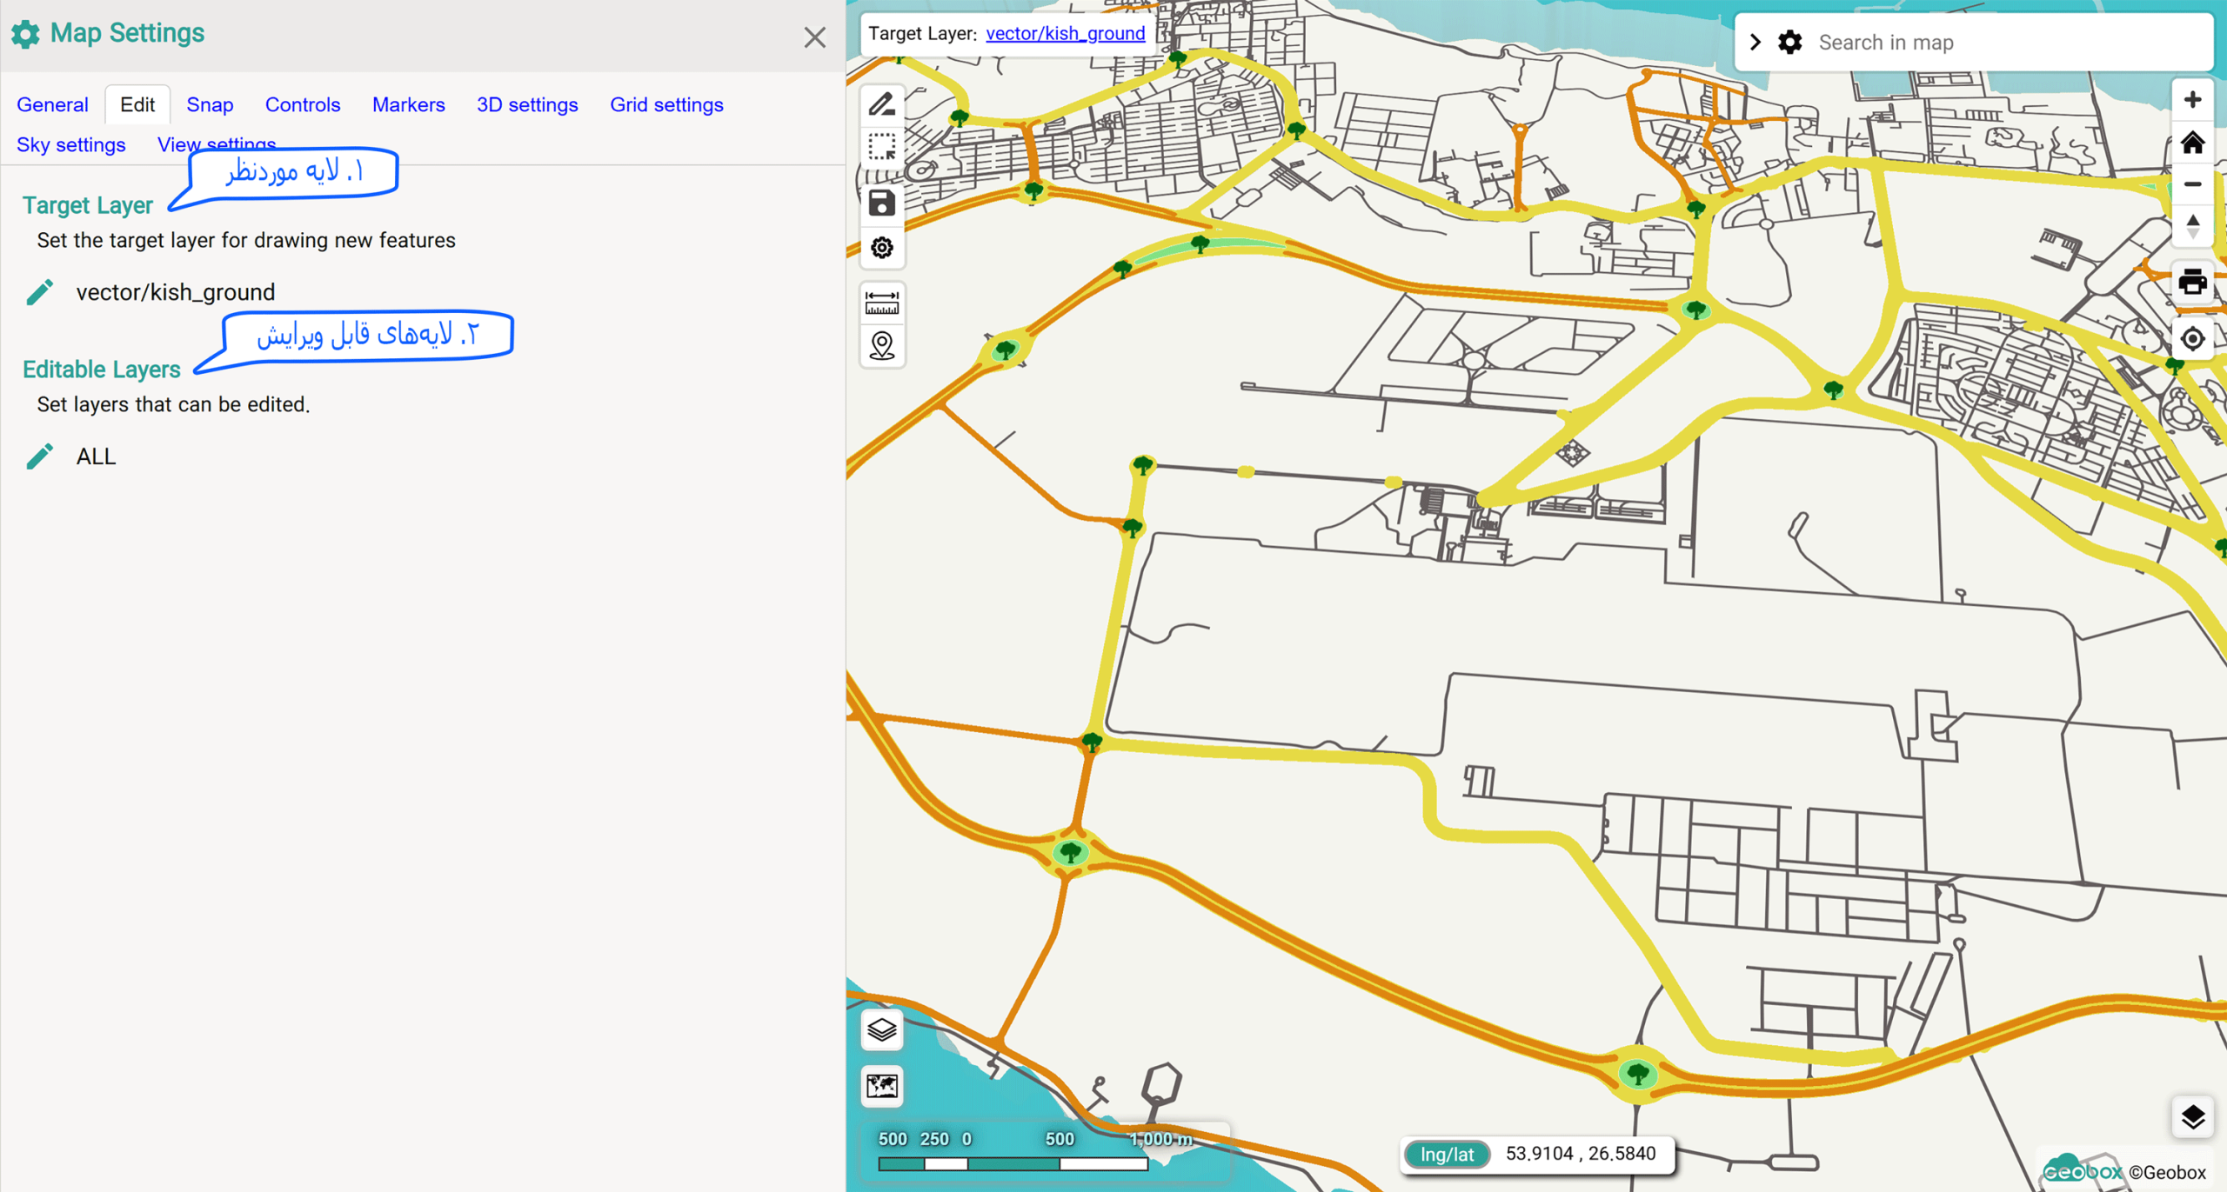Open layer stack icon at bottom right
This screenshot has width=2227, height=1192.
pos(2192,1117)
